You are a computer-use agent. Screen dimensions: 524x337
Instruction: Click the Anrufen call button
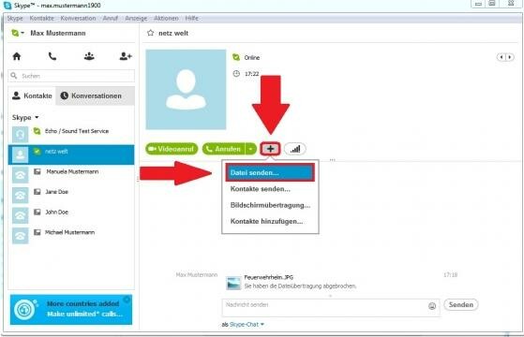[224, 149]
